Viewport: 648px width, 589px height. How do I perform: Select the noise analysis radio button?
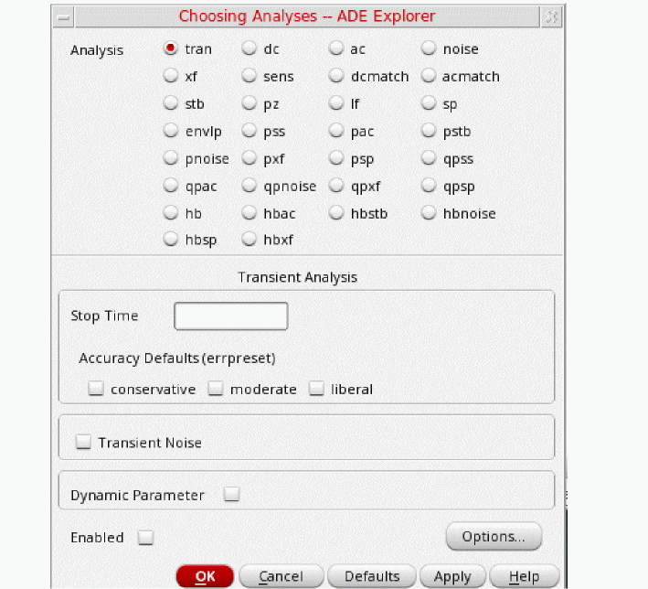click(429, 48)
